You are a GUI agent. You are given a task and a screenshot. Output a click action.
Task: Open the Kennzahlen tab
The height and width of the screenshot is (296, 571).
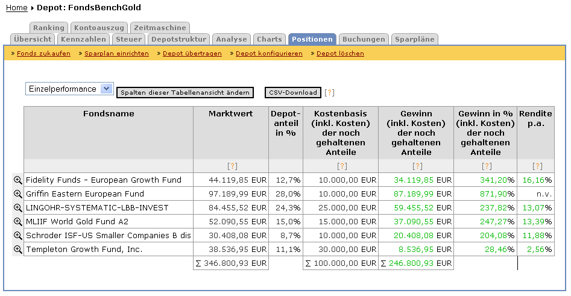(x=83, y=39)
